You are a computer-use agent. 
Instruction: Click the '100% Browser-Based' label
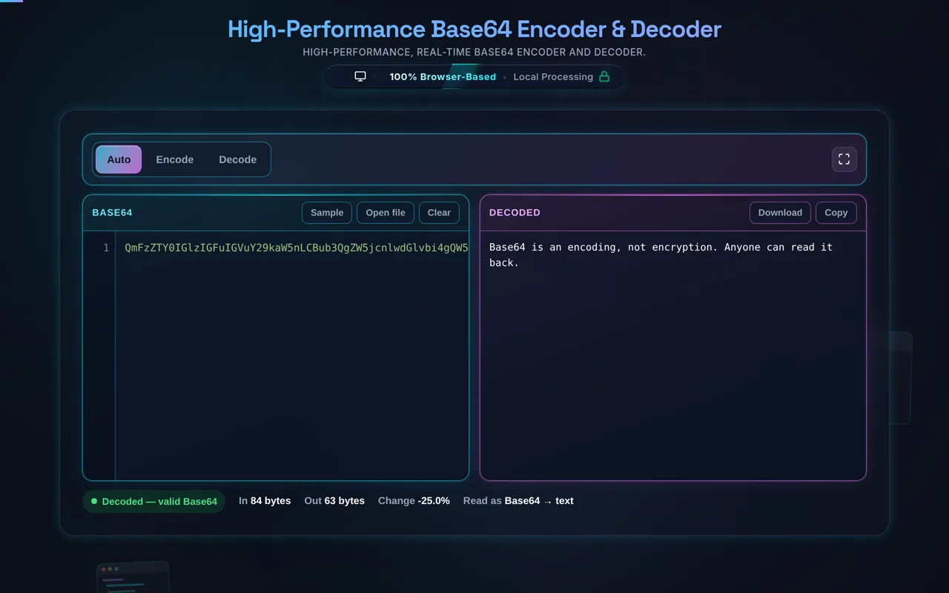point(443,76)
